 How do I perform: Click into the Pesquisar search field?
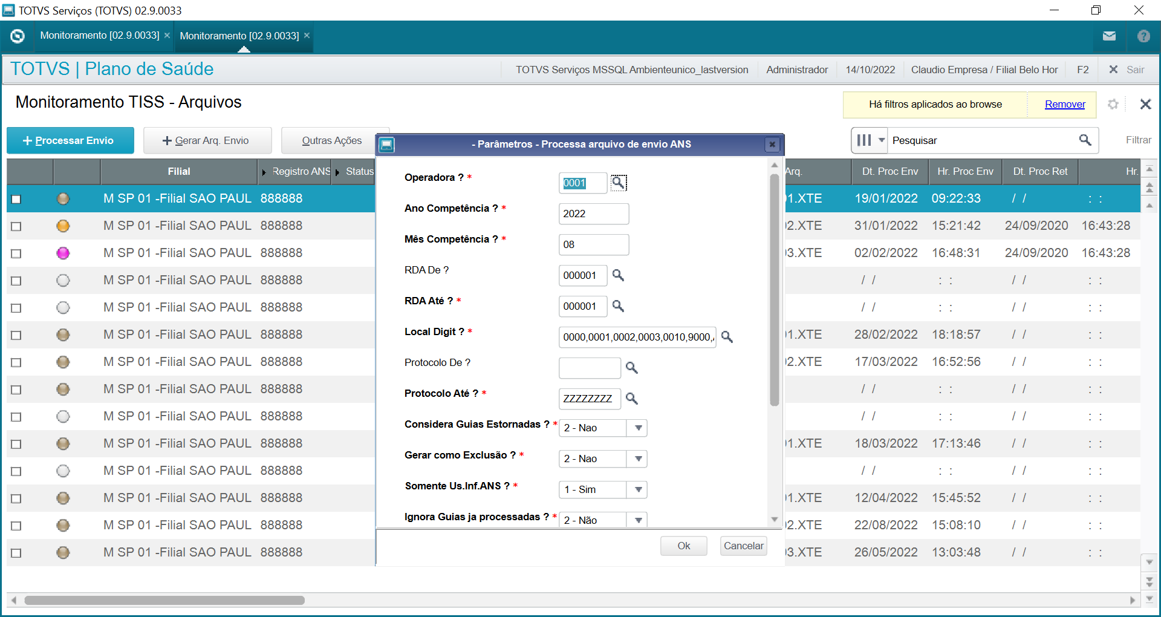pos(983,140)
